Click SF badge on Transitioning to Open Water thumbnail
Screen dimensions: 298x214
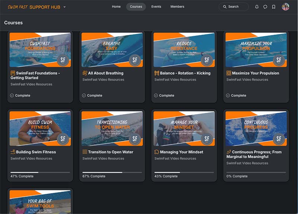coord(135,139)
